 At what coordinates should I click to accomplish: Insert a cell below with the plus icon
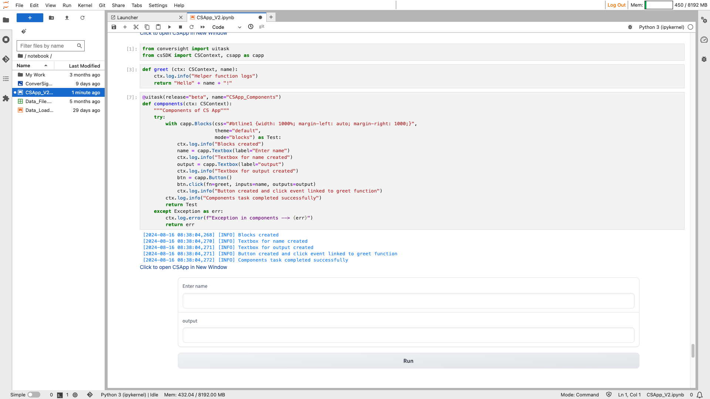tap(125, 27)
